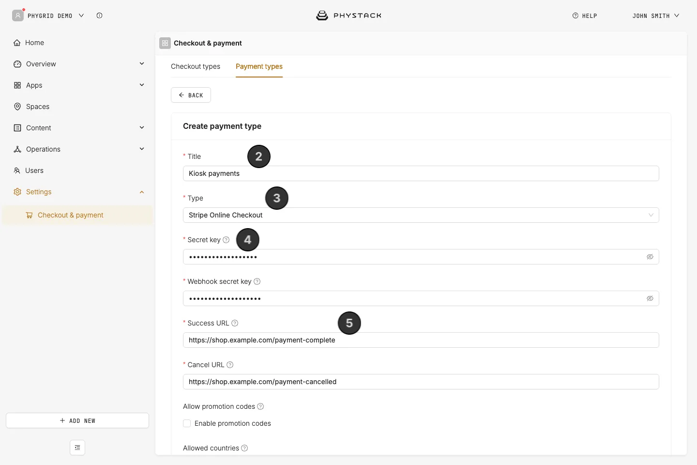Select the Payment types tab
This screenshot has height=465, width=697.
259,66
